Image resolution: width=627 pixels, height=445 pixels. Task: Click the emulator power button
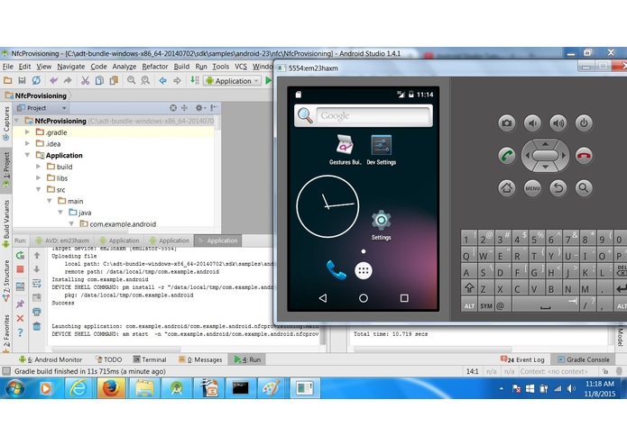point(584,123)
